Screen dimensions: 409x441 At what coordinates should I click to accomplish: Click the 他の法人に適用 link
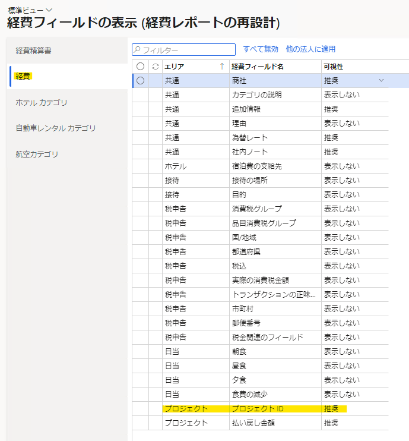tap(310, 49)
